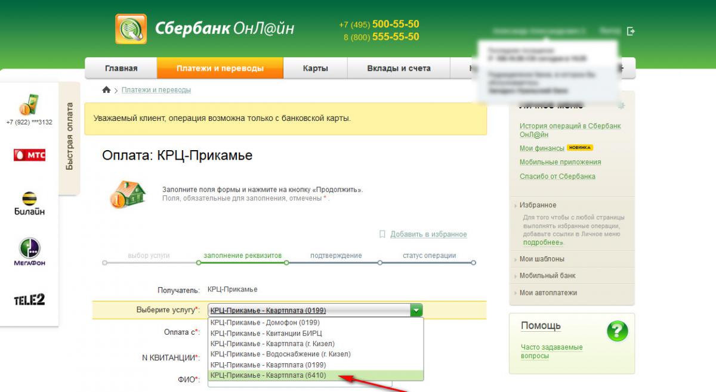The height and width of the screenshot is (392, 716).
Task: Open Быстрая оплата side panel tab
Action: (70, 136)
